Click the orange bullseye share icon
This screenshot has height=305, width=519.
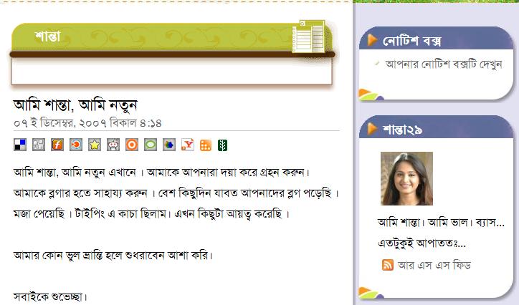[132, 145]
